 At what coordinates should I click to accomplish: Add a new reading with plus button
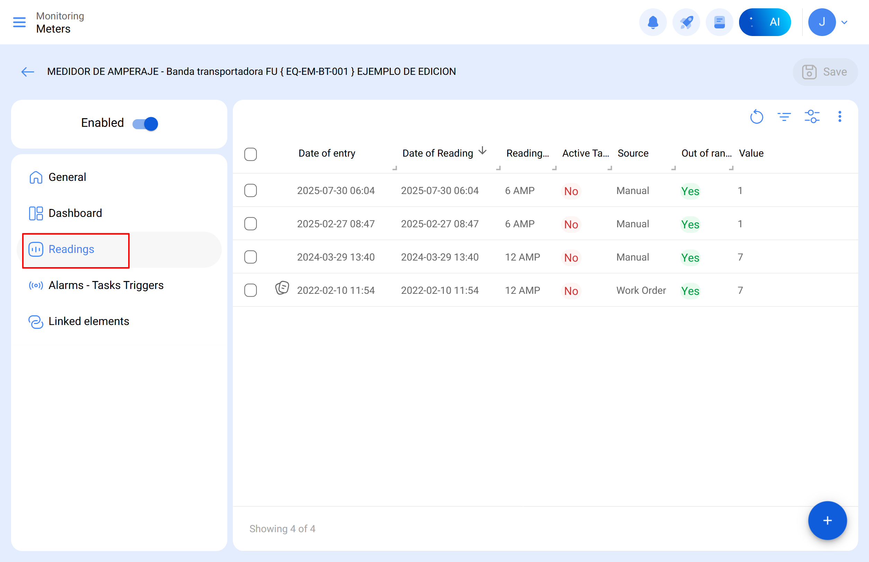pyautogui.click(x=827, y=520)
